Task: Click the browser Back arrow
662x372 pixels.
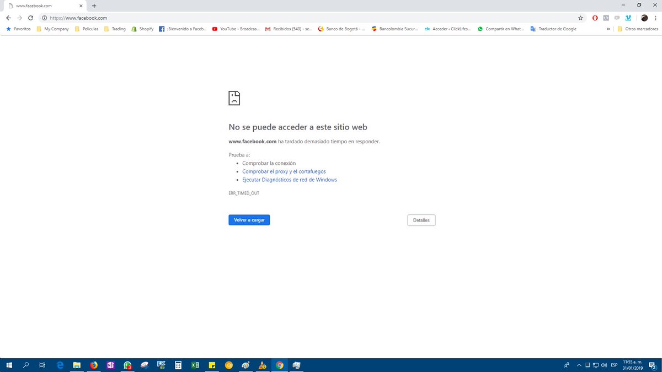Action: pyautogui.click(x=8, y=18)
